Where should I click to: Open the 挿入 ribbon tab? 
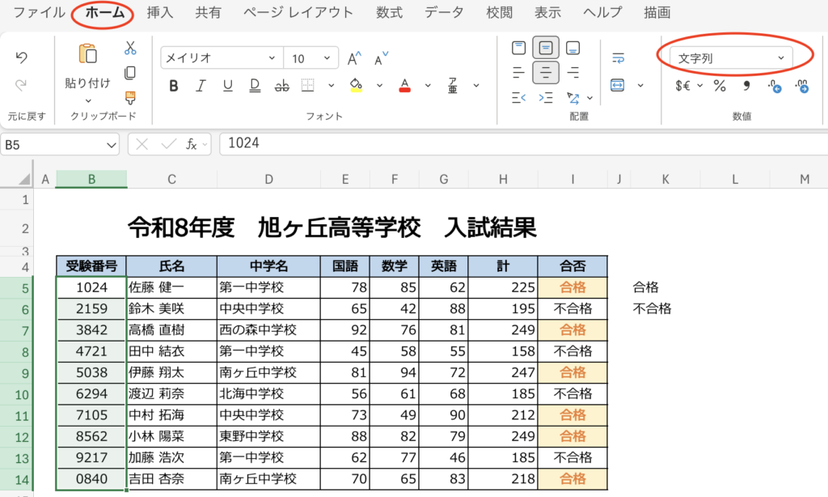160,12
